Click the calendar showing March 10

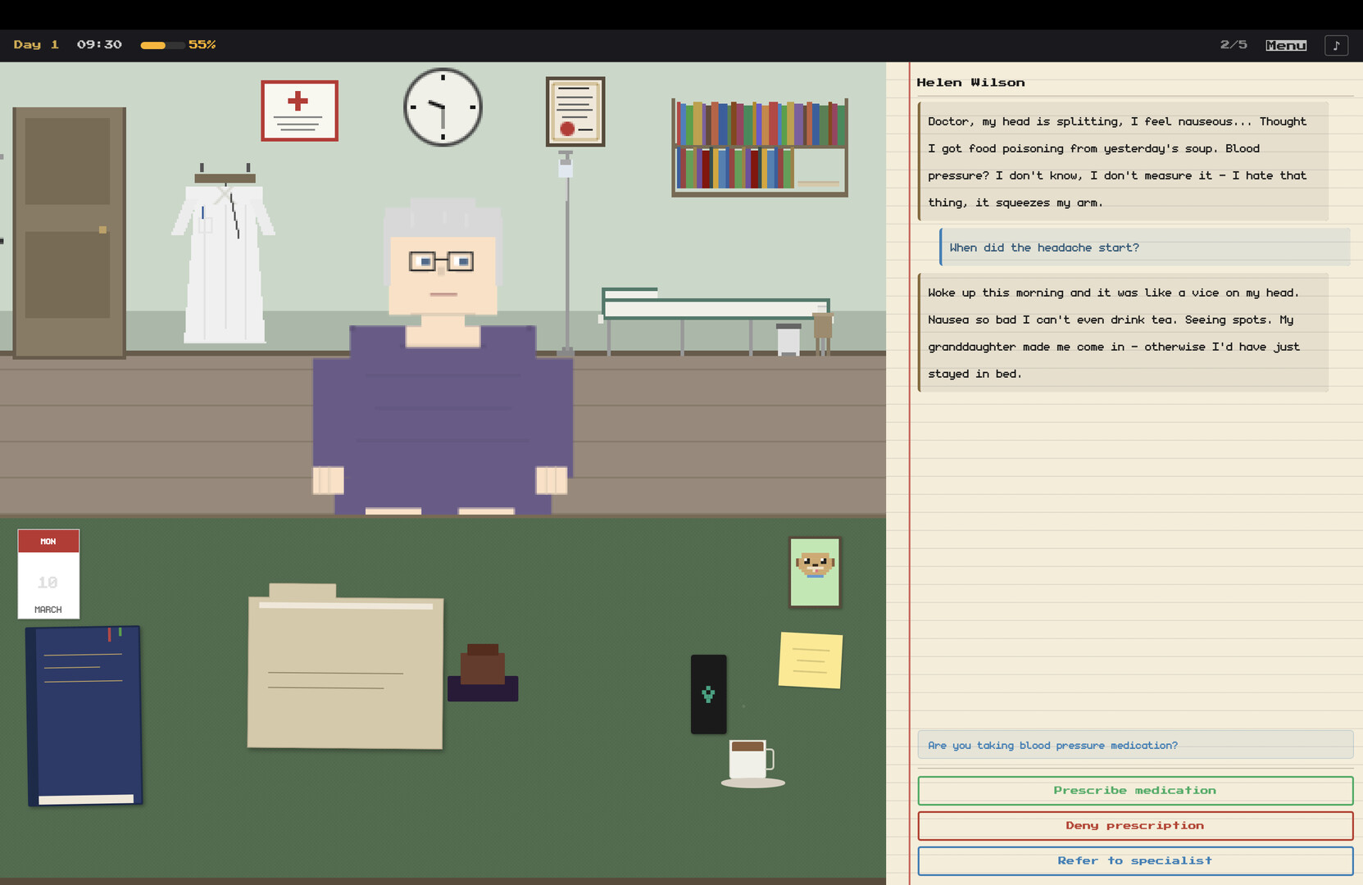coord(48,574)
